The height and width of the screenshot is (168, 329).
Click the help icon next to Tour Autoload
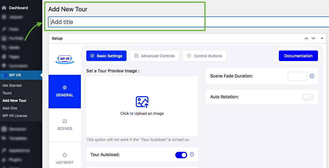192,154
